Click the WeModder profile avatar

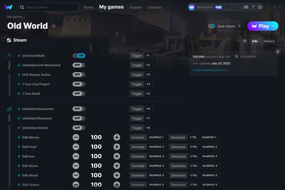tap(192, 7)
